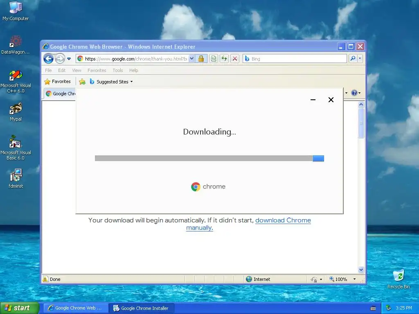This screenshot has width=419, height=314.
Task: Switch to Google Chrome Web taskbar item
Action: tap(76, 308)
